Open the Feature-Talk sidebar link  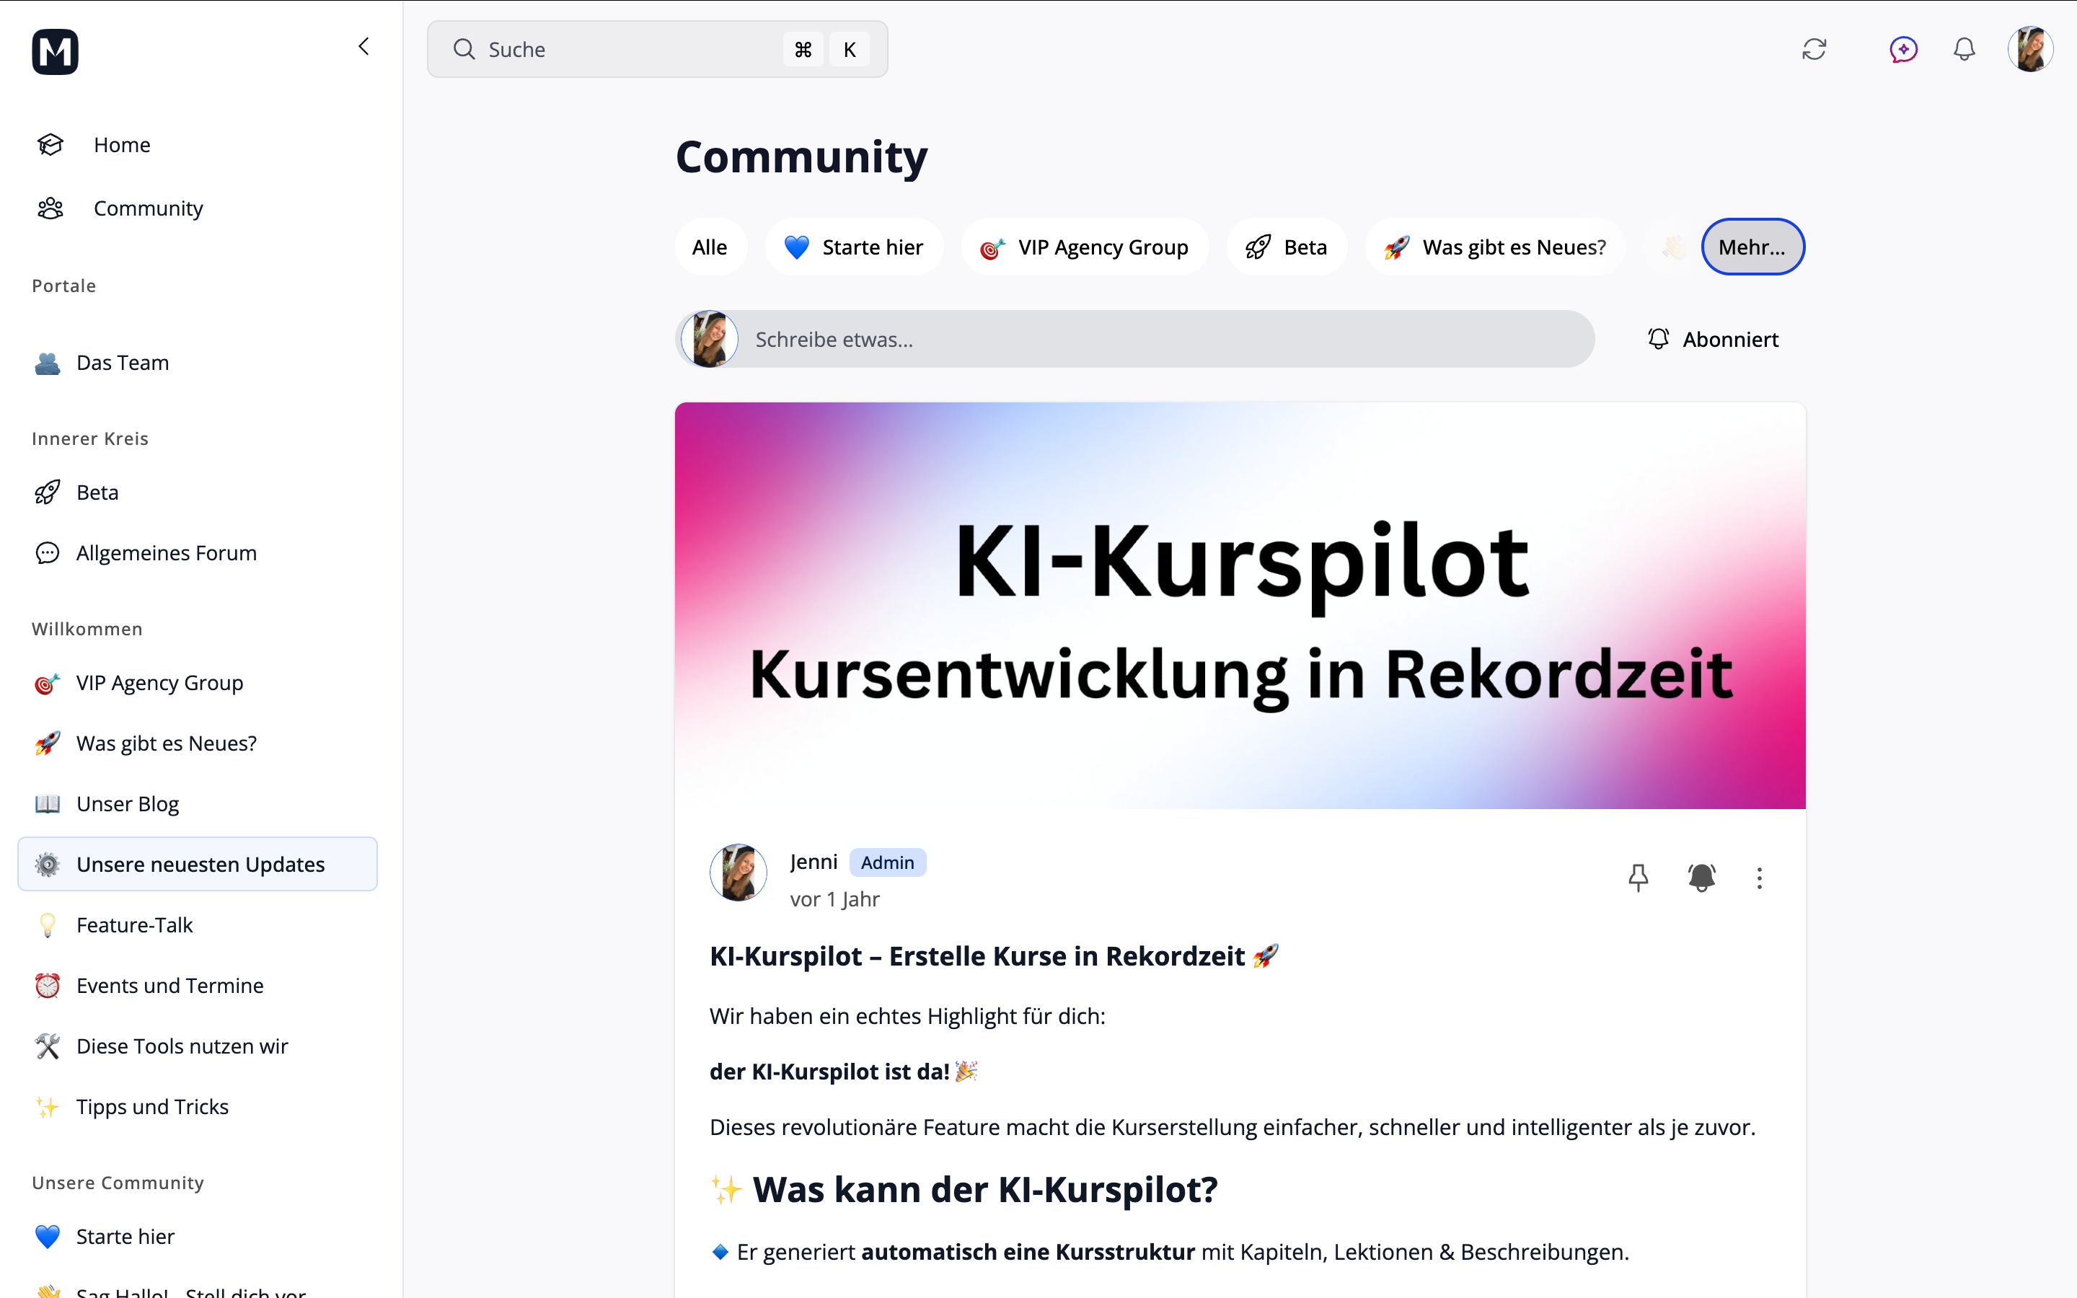coord(134,924)
